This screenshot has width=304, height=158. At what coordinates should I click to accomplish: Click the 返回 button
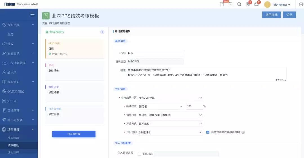point(289,15)
